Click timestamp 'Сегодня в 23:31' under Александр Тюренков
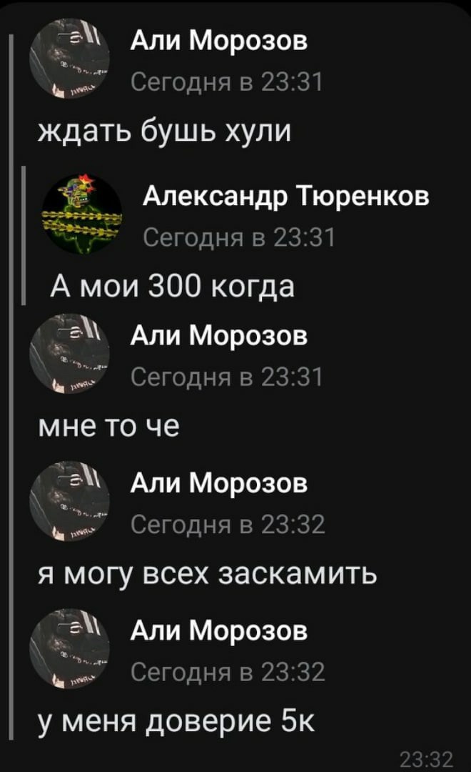Image resolution: width=471 pixels, height=772 pixels. (x=240, y=237)
